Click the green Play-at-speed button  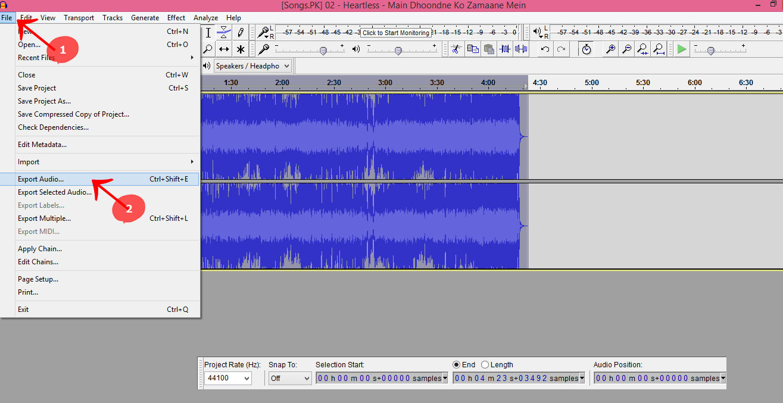[x=682, y=49]
